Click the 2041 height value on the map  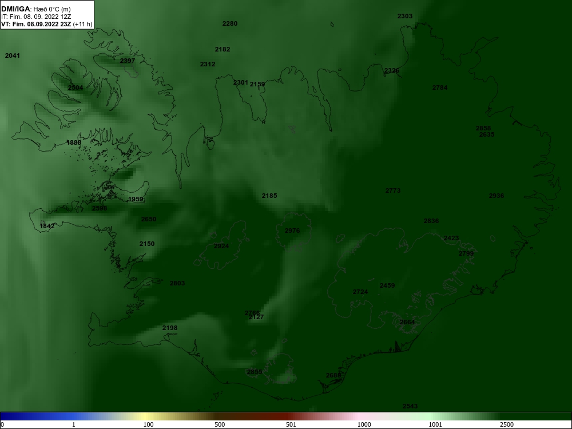click(x=13, y=55)
